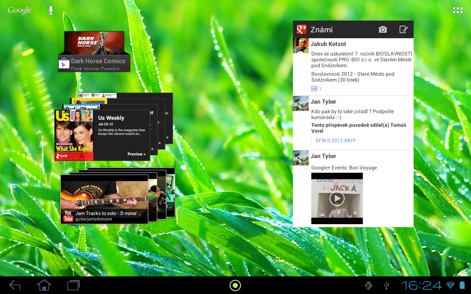Tap Preview on the Us Weekly card

137,154
